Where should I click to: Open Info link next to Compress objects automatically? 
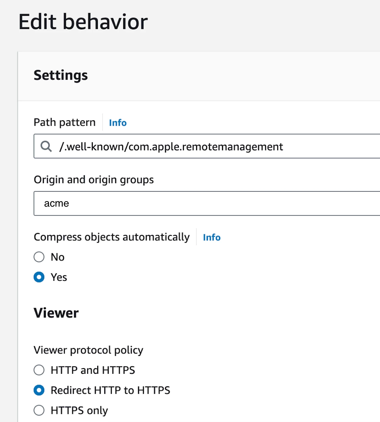coord(212,237)
